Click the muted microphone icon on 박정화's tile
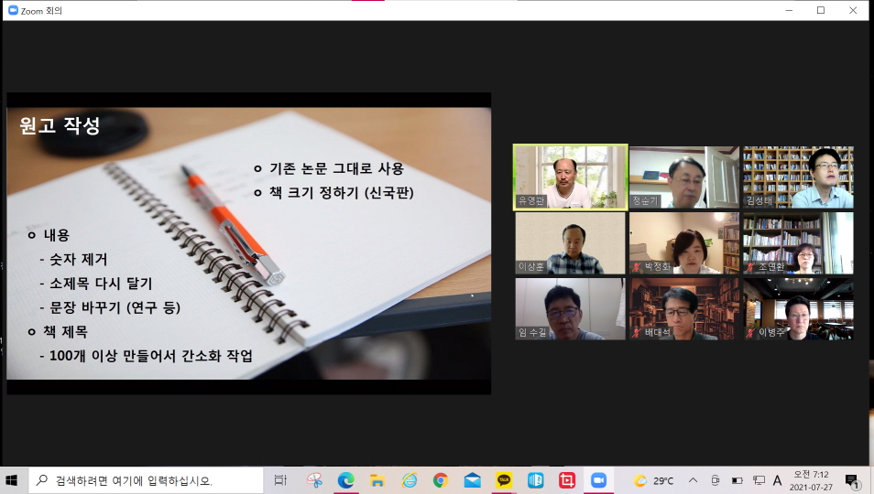 (637, 267)
